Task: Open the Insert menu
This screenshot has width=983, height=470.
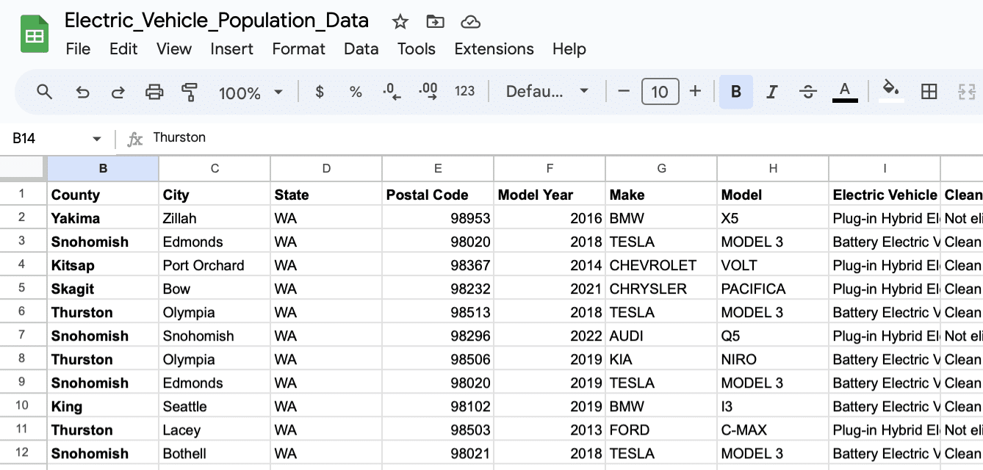Action: point(231,49)
